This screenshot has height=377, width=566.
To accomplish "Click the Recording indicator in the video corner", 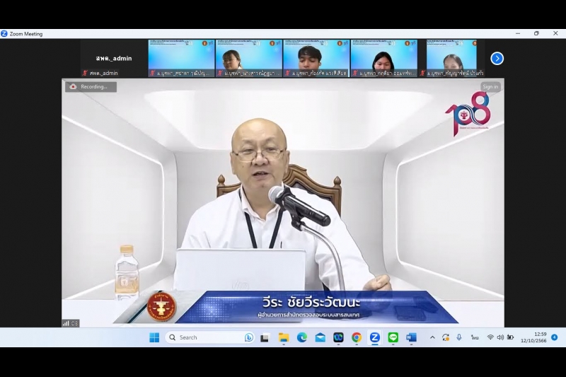I will click(90, 86).
